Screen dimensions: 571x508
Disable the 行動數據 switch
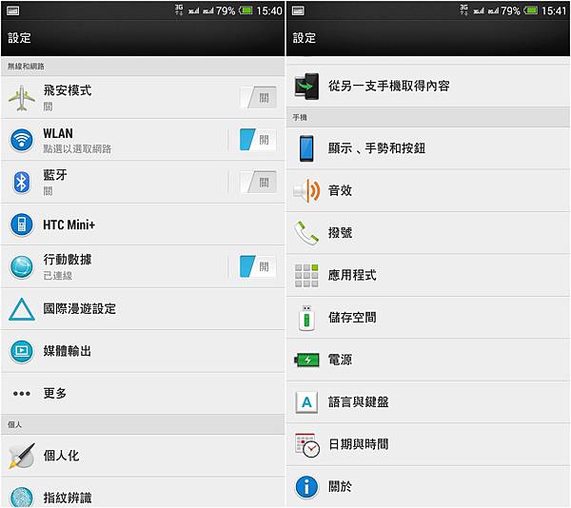[x=258, y=266]
